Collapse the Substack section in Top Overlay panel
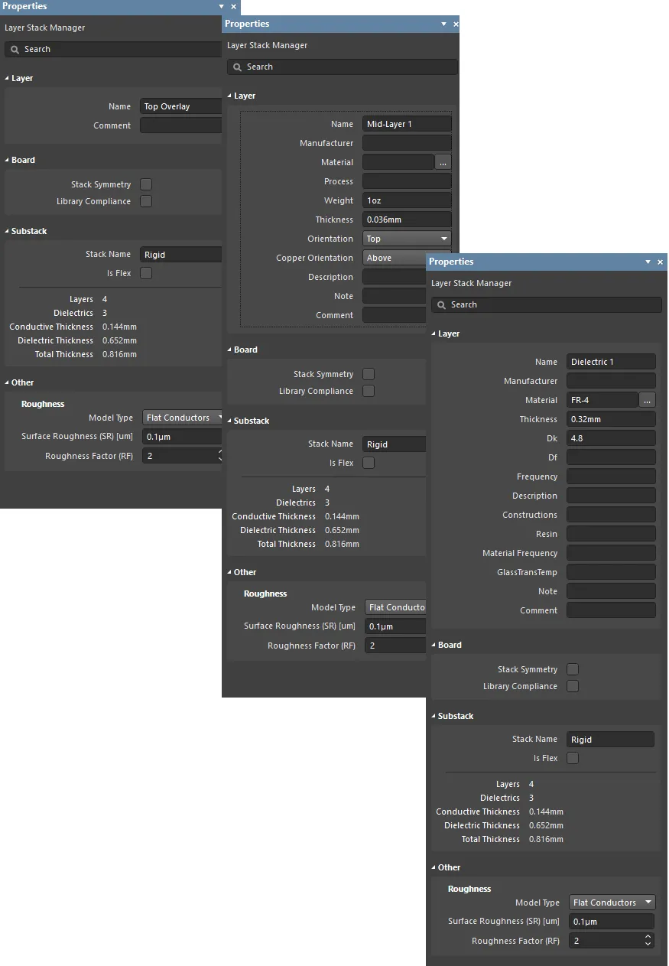 (8, 232)
